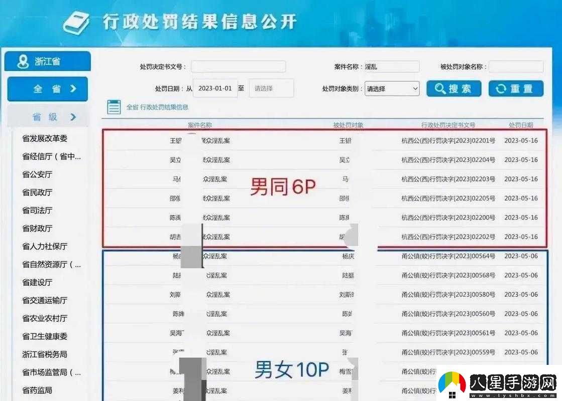Click the 案件名称 text field
Viewport: 562px width, 401px height.
pos(391,67)
